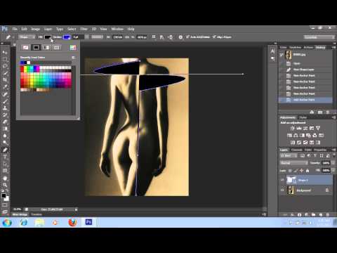Open the pen options gear menu

(x=180, y=37)
